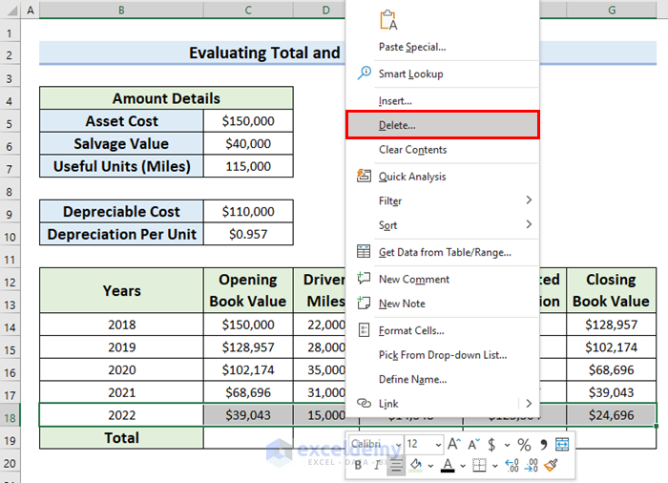Image resolution: width=668 pixels, height=483 pixels.
Task: Toggle Italic in the mini toolbar
Action: 376,466
